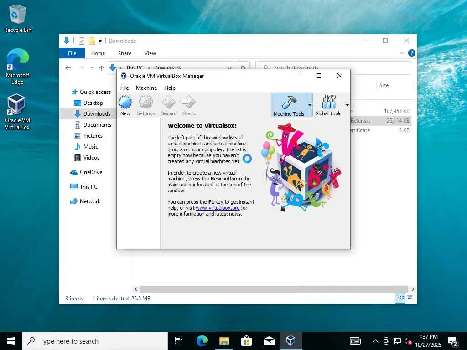Open the Windows Start menu
Viewport: 467px width, 350px height.
[11, 341]
